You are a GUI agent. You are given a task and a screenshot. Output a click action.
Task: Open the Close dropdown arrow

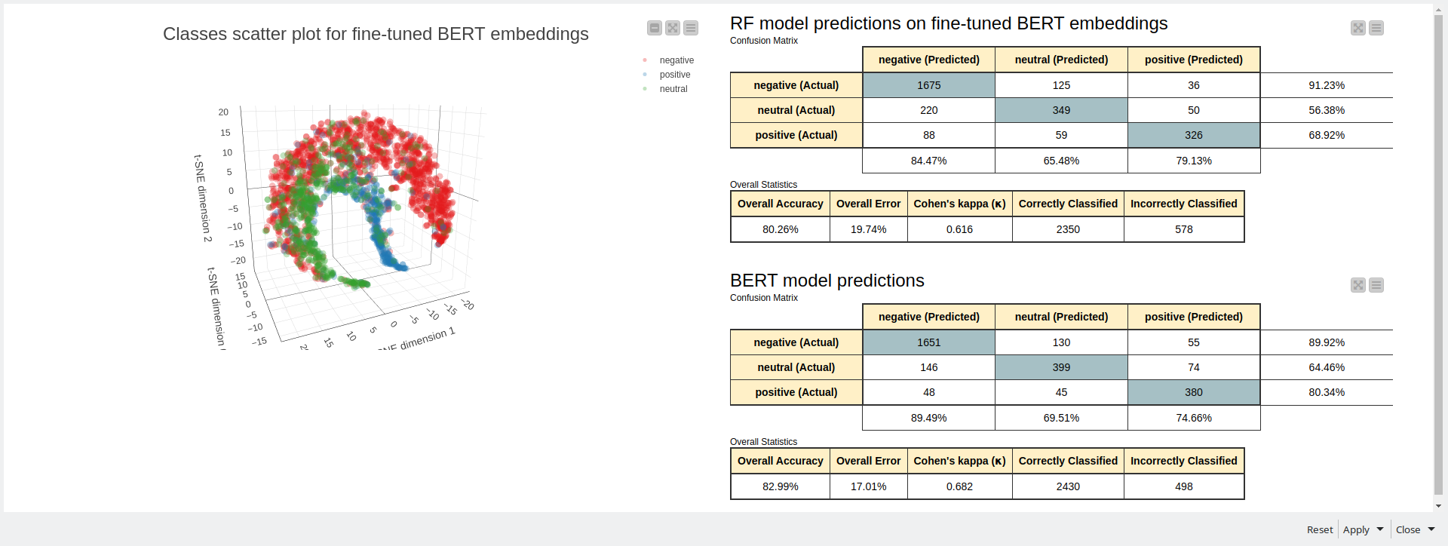[1431, 529]
